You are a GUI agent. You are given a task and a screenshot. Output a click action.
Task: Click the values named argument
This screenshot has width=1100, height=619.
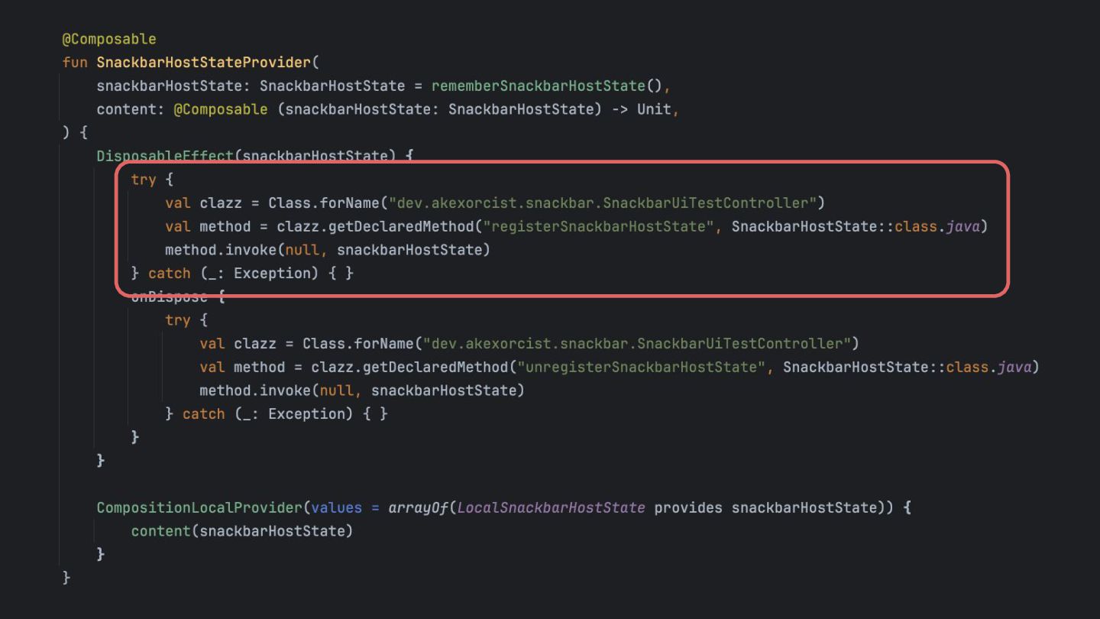point(336,507)
